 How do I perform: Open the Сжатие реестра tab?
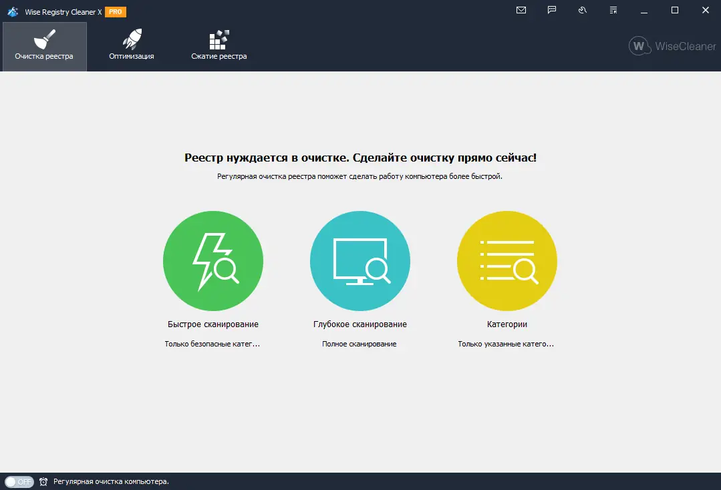pyautogui.click(x=219, y=46)
